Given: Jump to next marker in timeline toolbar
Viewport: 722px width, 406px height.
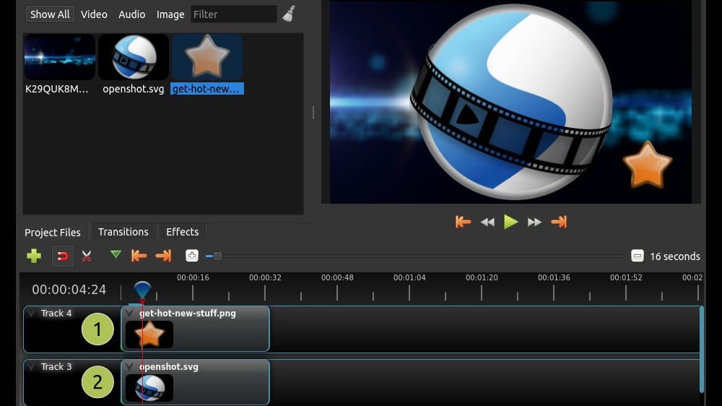Looking at the screenshot, I should (163, 256).
